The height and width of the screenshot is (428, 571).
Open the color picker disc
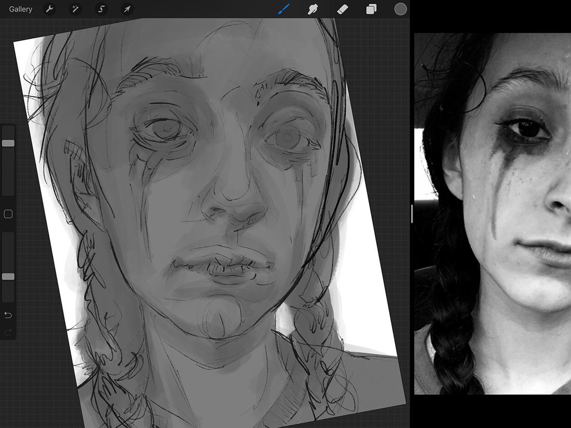click(x=400, y=9)
